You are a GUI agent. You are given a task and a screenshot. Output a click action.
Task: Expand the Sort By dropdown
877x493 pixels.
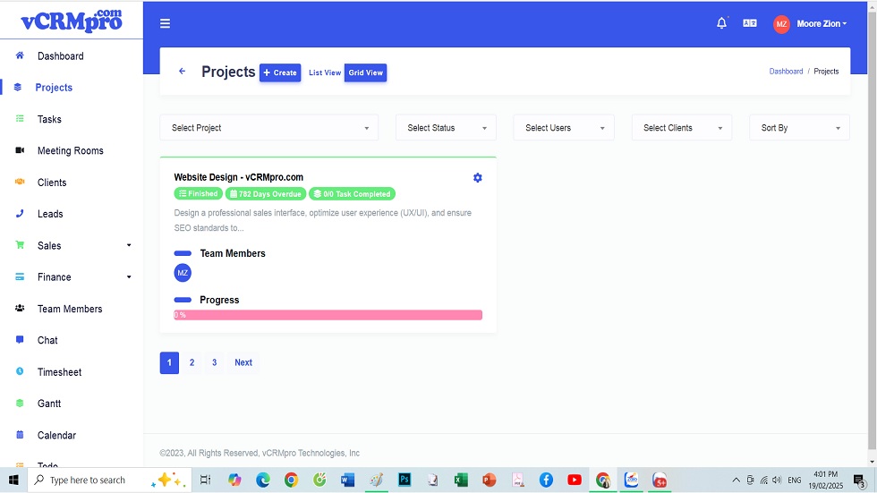coord(799,128)
